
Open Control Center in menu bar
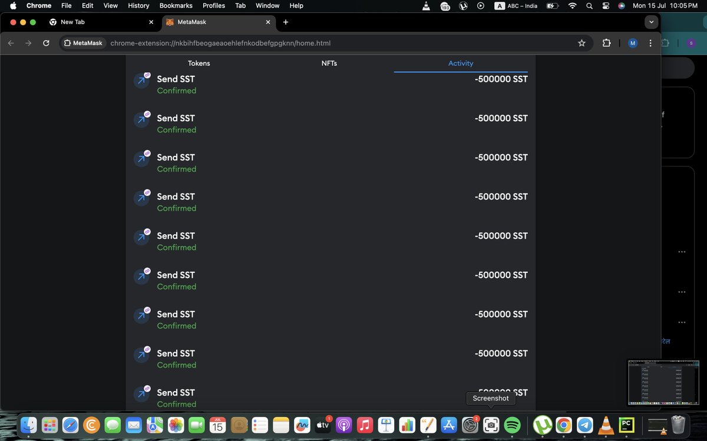[x=606, y=5]
